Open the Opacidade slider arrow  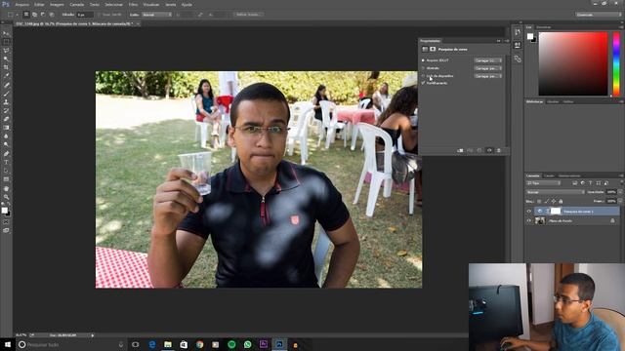(620, 192)
